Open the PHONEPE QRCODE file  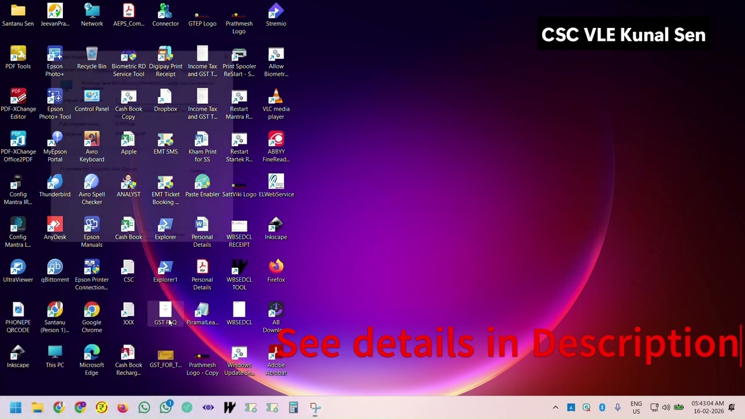[x=18, y=318]
